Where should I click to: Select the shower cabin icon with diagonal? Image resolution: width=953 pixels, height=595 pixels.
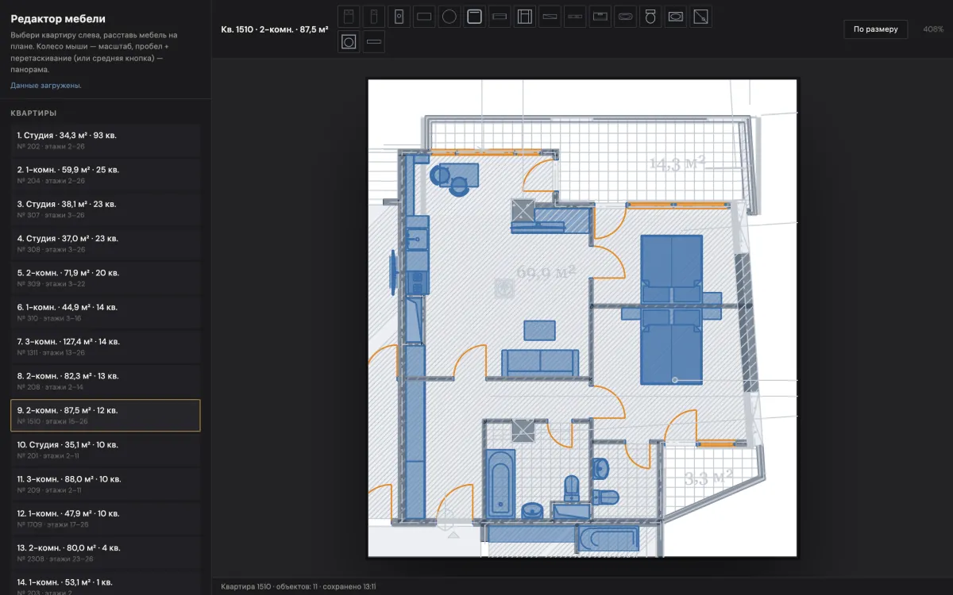tap(701, 16)
